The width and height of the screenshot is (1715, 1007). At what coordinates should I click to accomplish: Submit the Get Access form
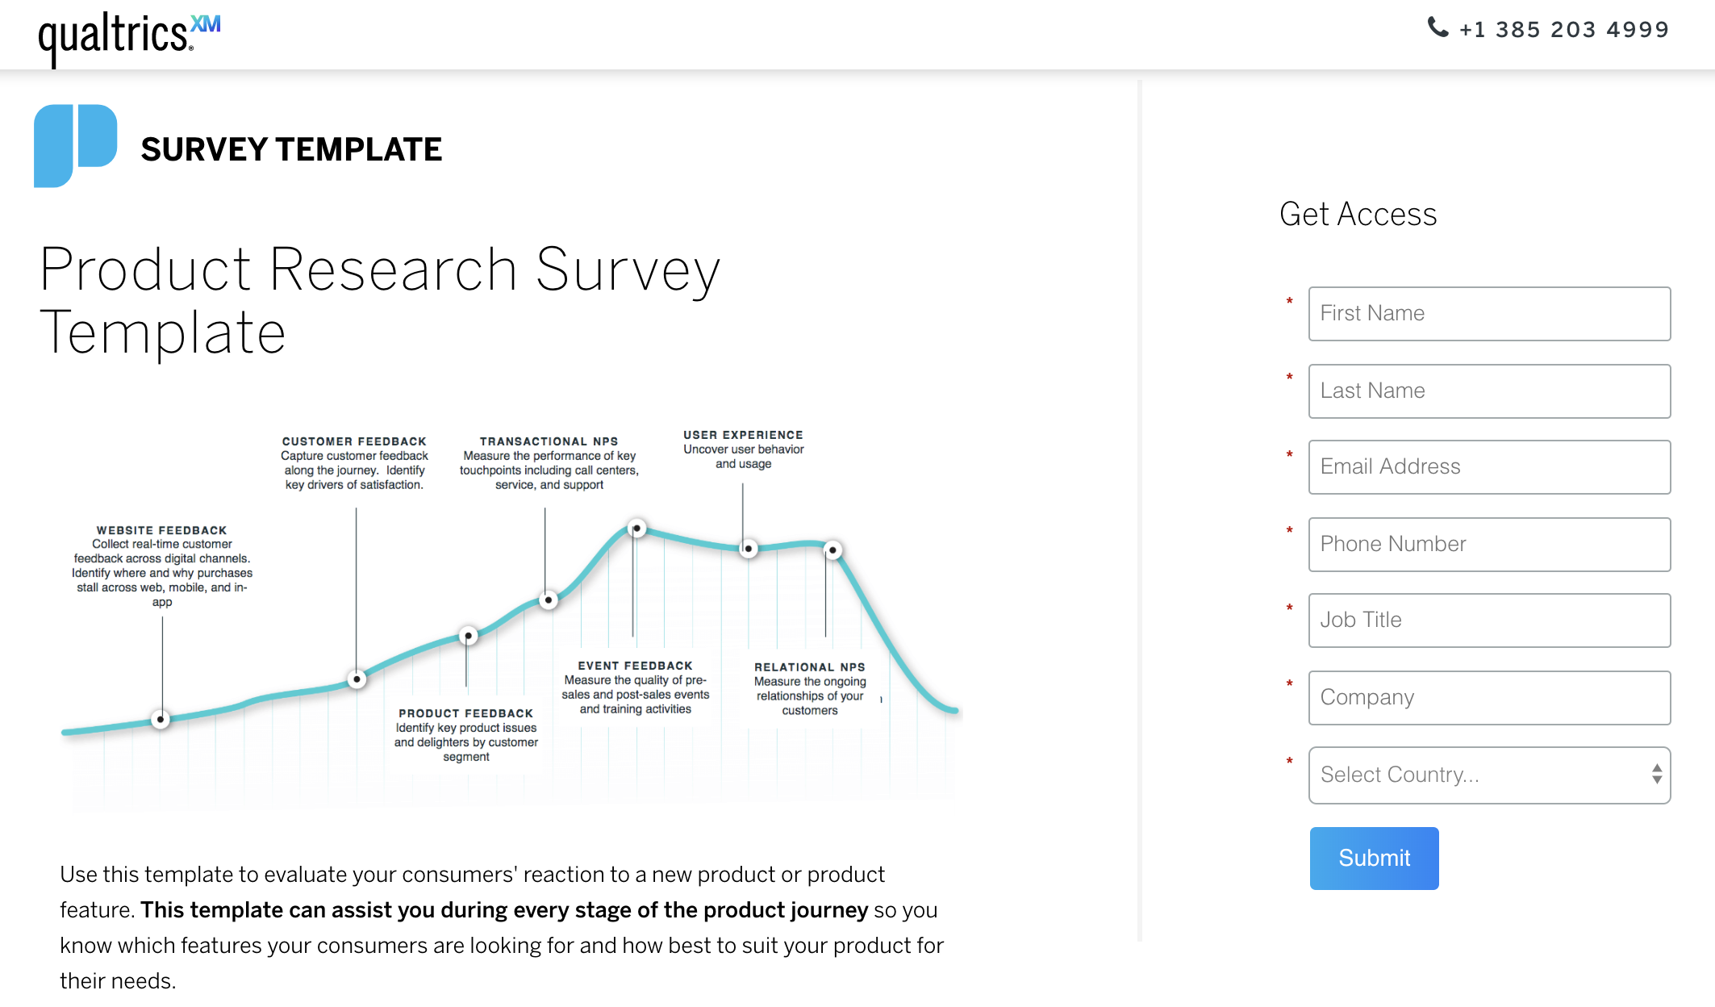1374,858
